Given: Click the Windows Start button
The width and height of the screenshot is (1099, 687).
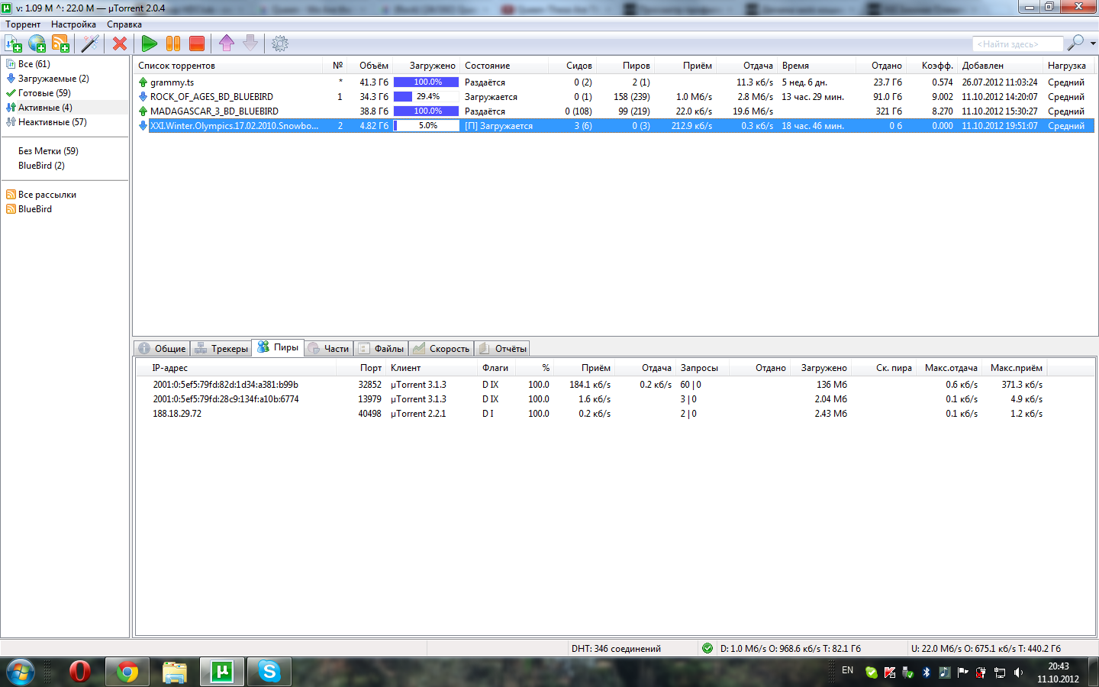Looking at the screenshot, I should (21, 672).
